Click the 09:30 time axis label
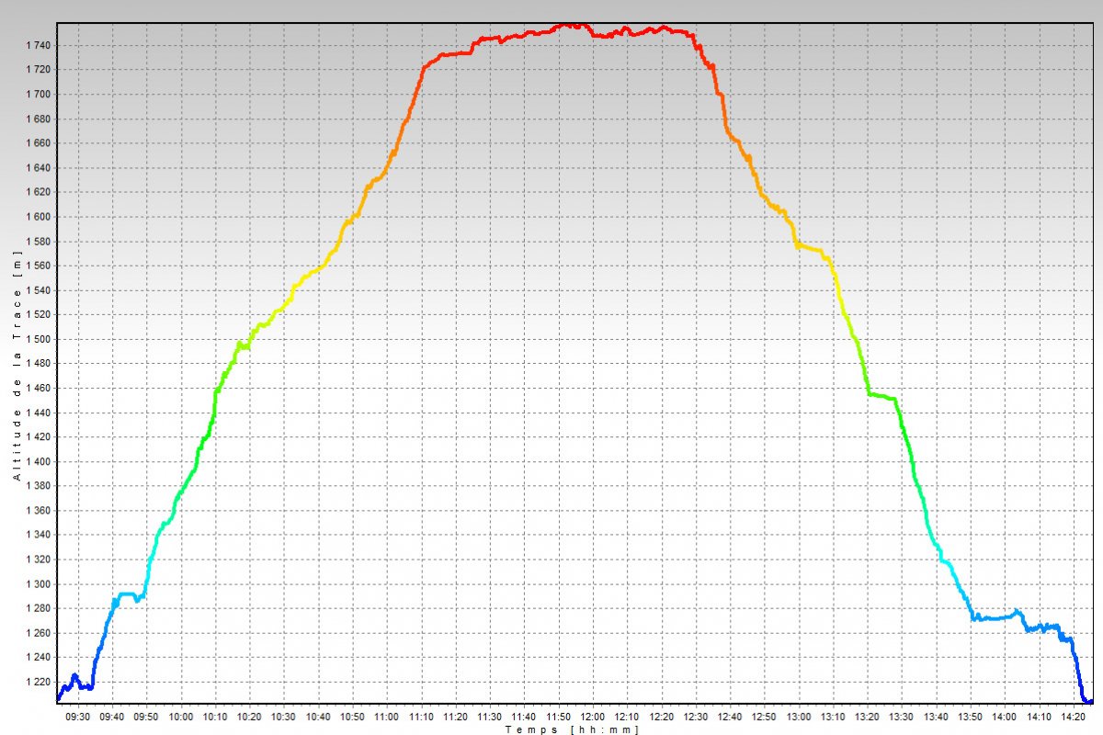1103x735 pixels. [78, 716]
